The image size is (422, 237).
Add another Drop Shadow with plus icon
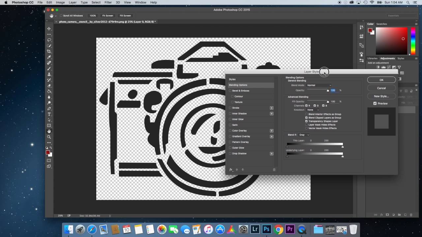pyautogui.click(x=272, y=154)
